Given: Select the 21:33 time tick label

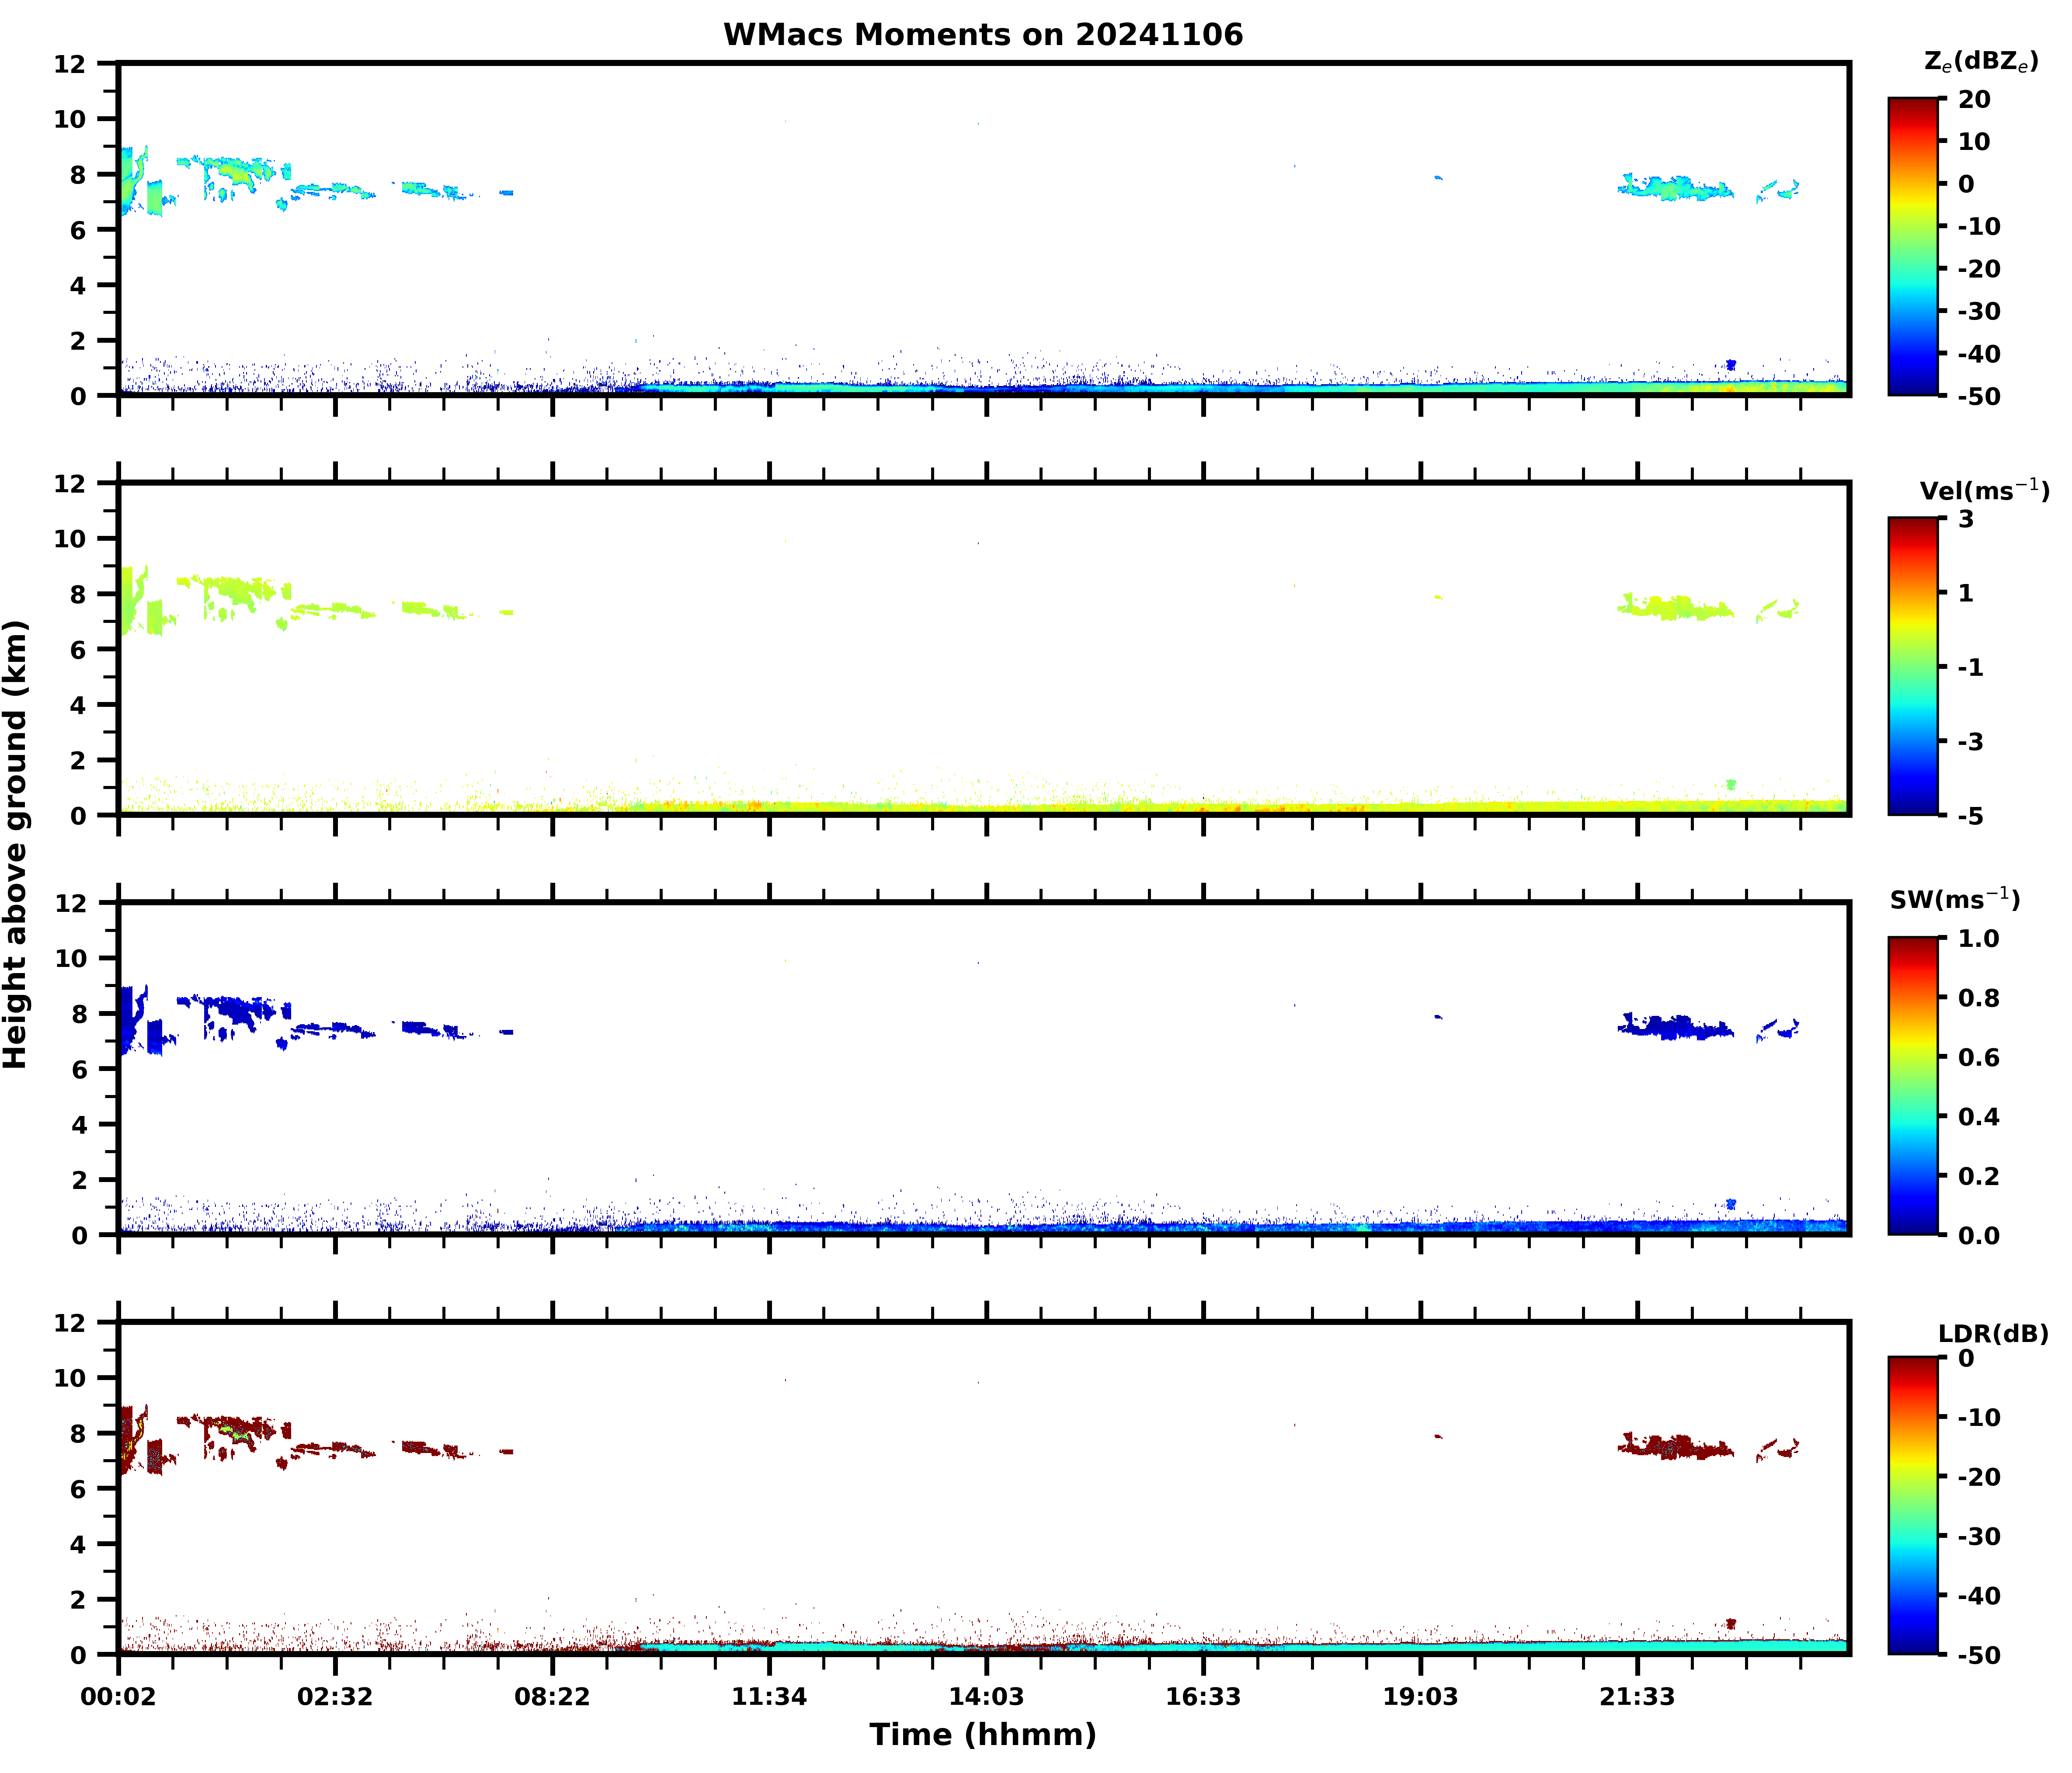Looking at the screenshot, I should tap(1637, 1697).
